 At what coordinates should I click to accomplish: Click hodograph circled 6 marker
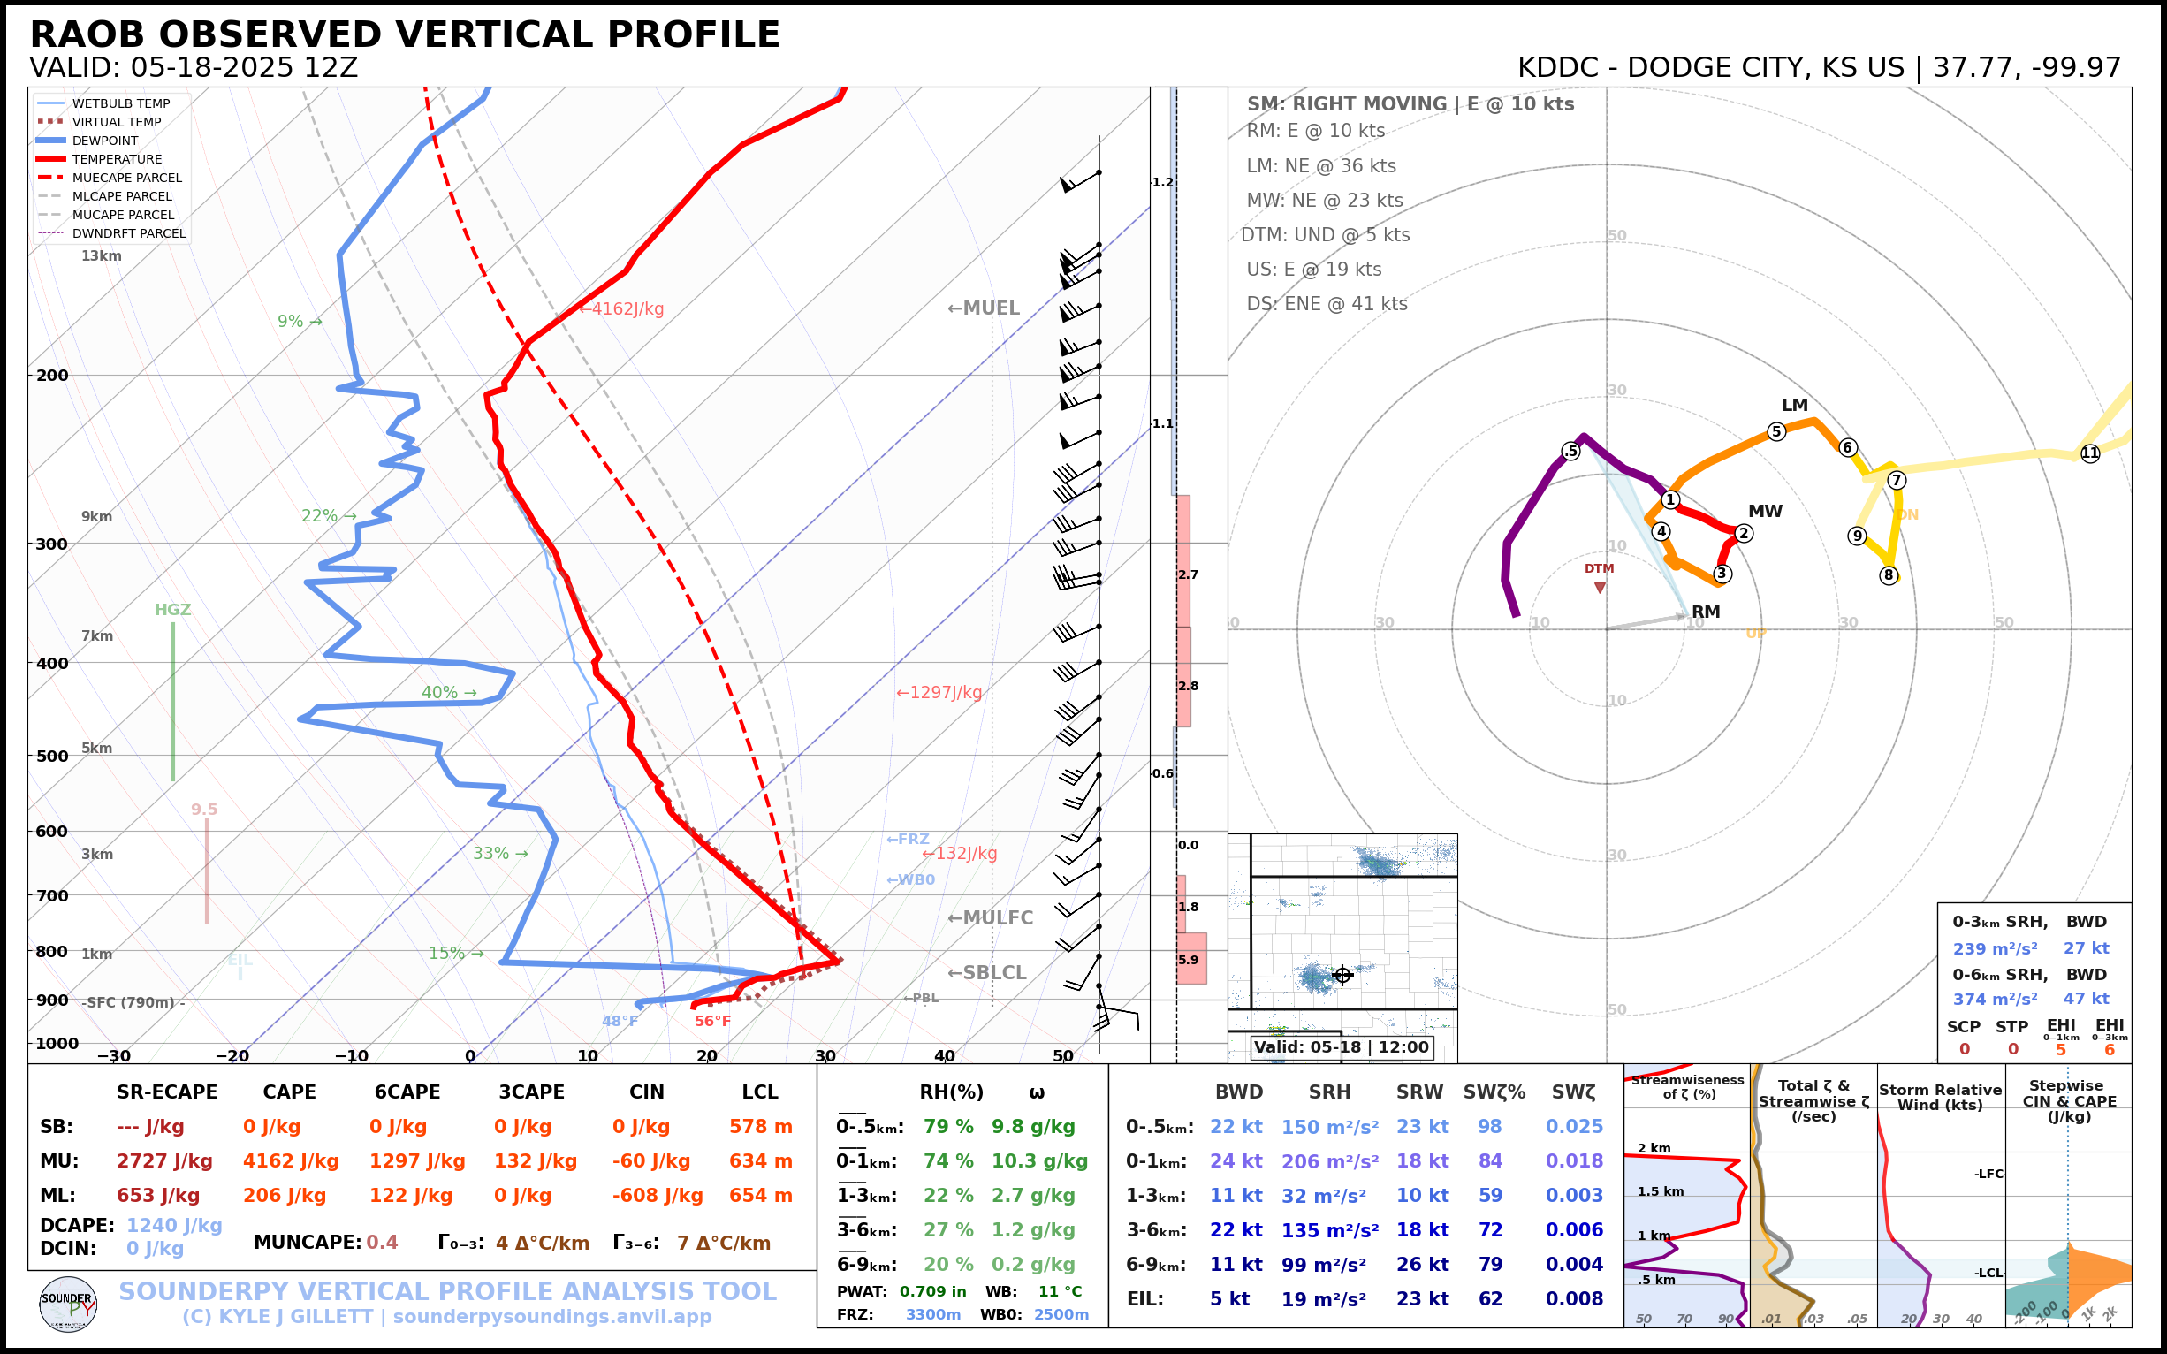point(1847,447)
